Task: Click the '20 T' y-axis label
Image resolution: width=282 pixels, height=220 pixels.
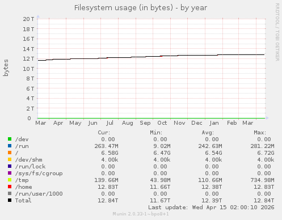Action: coord(28,19)
